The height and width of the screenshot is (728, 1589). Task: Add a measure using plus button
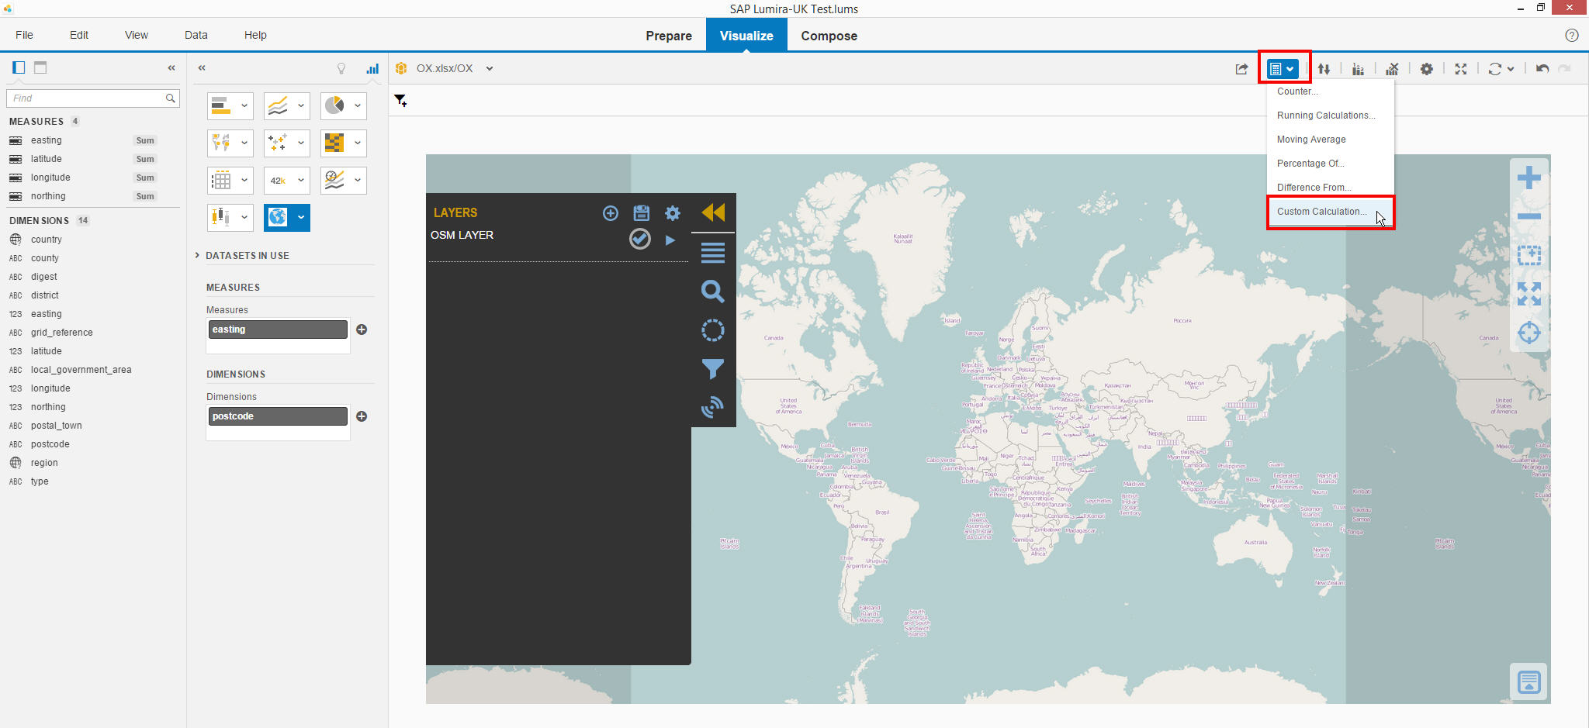[362, 329]
